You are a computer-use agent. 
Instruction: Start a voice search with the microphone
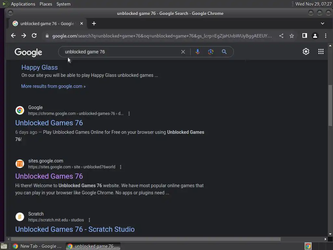197,52
